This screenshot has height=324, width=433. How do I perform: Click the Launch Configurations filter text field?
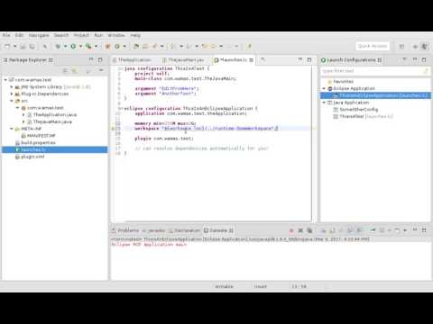coord(375,71)
